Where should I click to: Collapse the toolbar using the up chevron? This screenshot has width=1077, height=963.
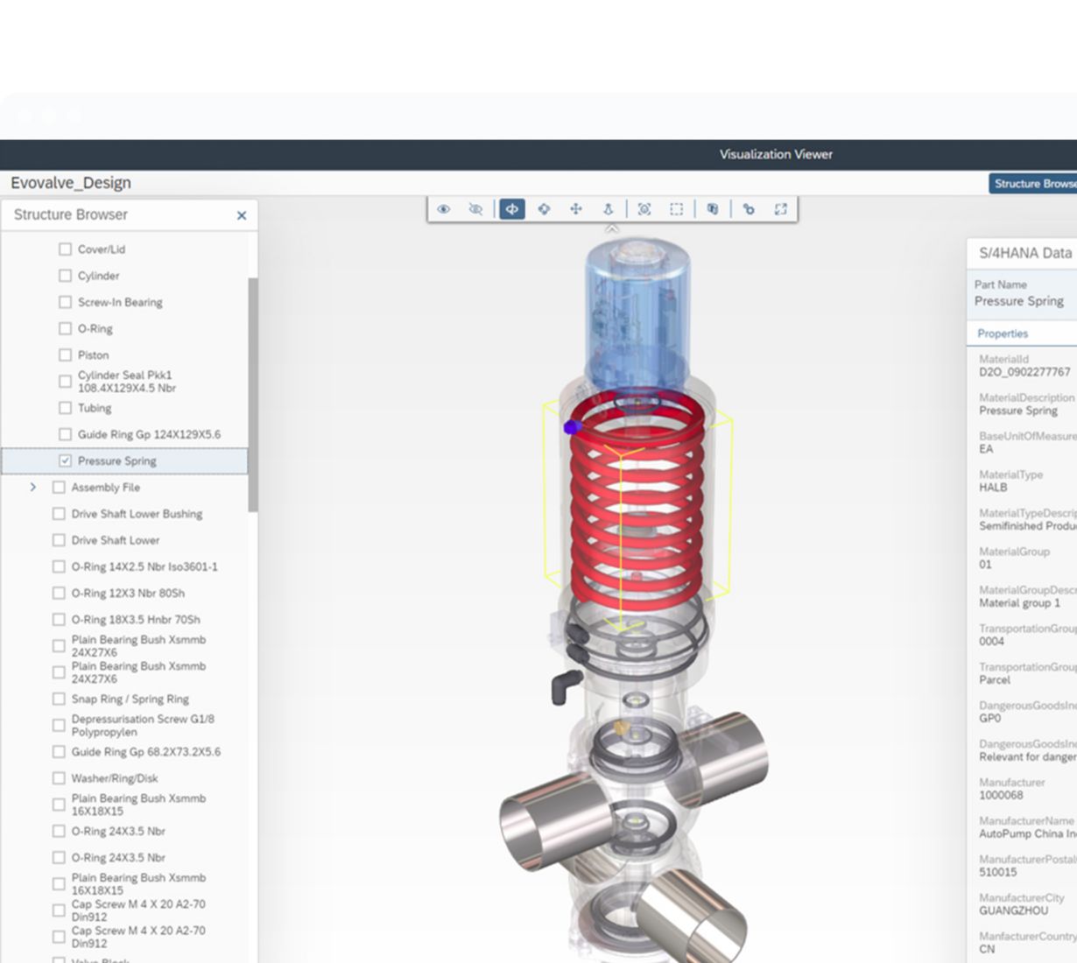(612, 228)
